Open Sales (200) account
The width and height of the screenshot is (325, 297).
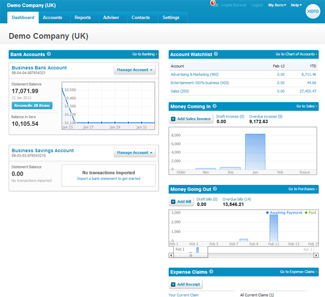click(x=180, y=91)
